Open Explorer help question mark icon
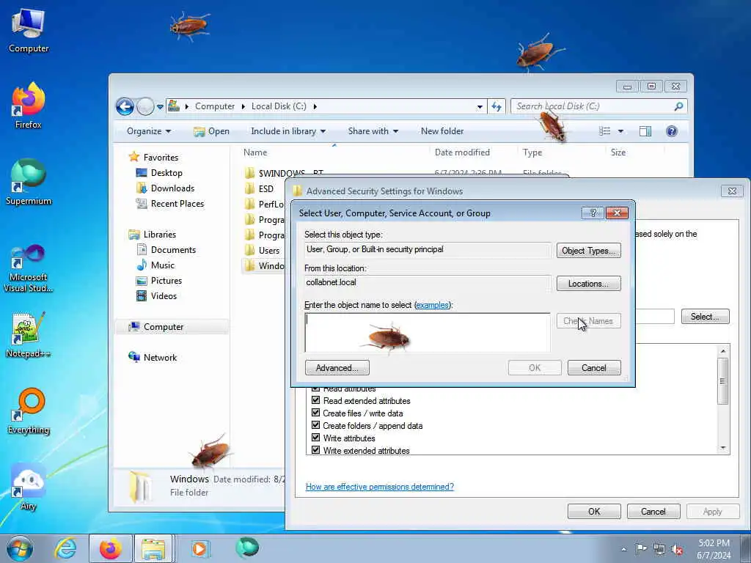 672,131
